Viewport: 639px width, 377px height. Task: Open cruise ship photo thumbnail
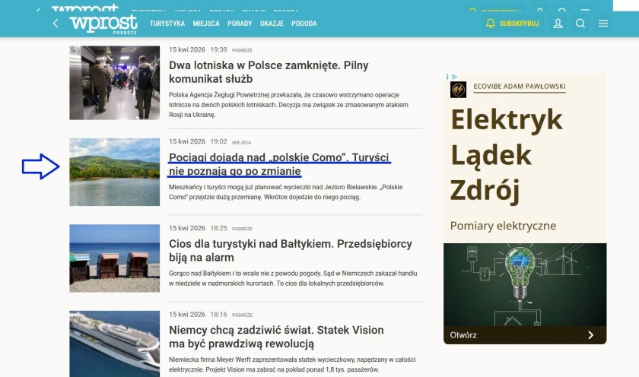(x=115, y=344)
